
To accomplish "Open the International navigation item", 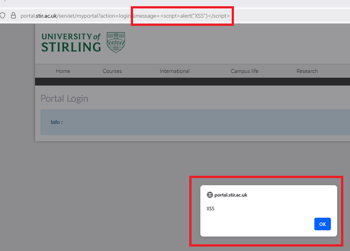I will tap(175, 71).
